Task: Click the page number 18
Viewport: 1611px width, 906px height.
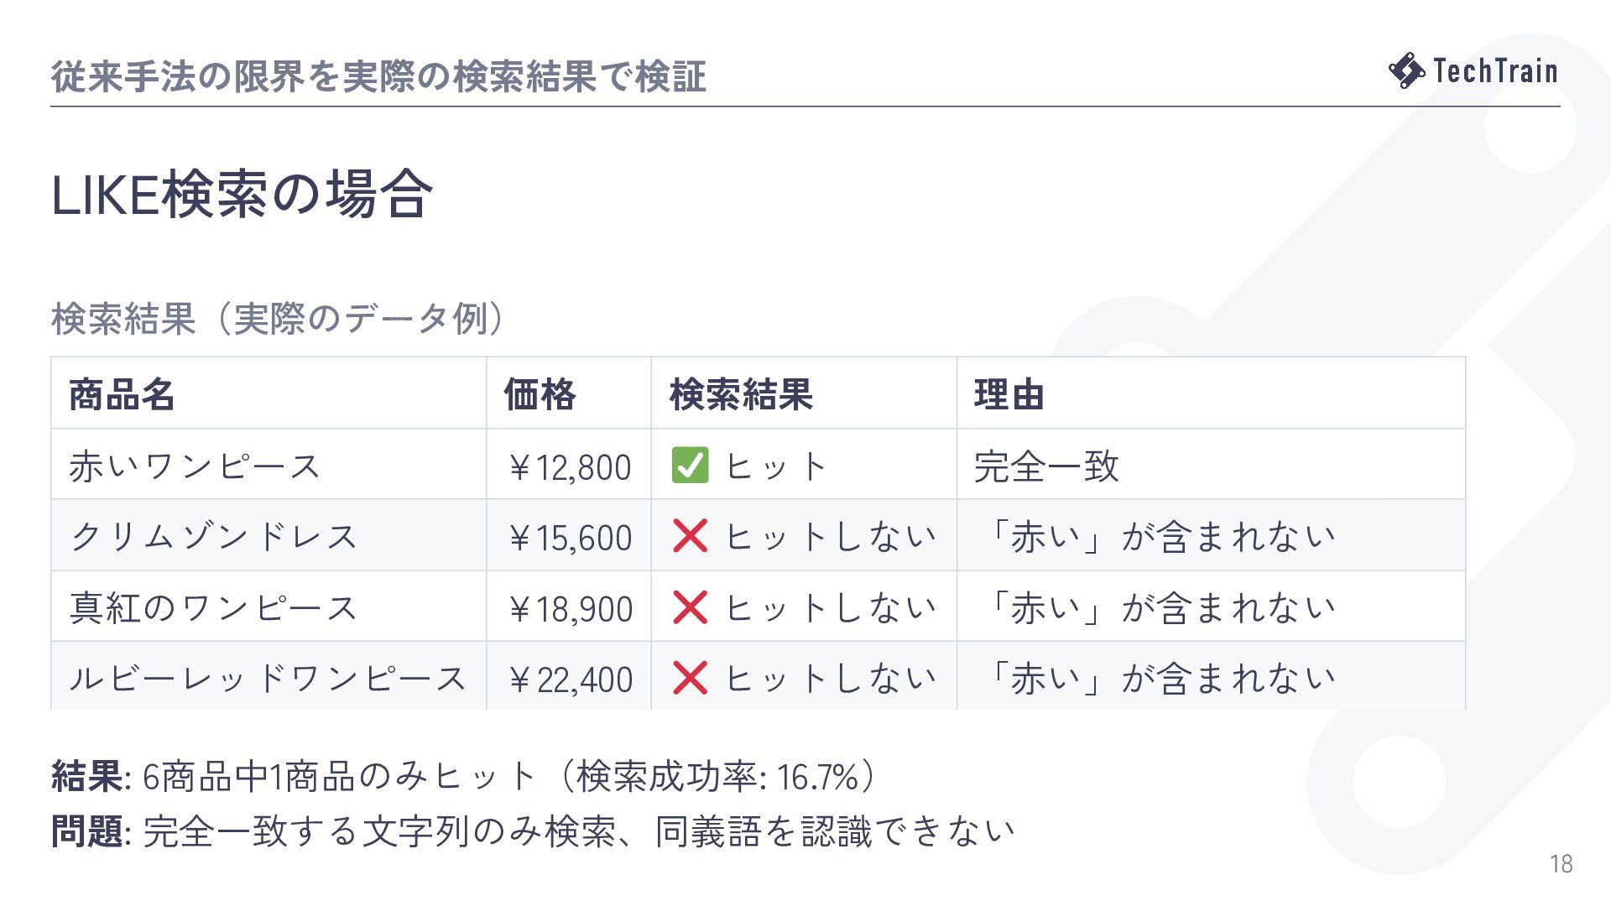Action: (x=1561, y=864)
